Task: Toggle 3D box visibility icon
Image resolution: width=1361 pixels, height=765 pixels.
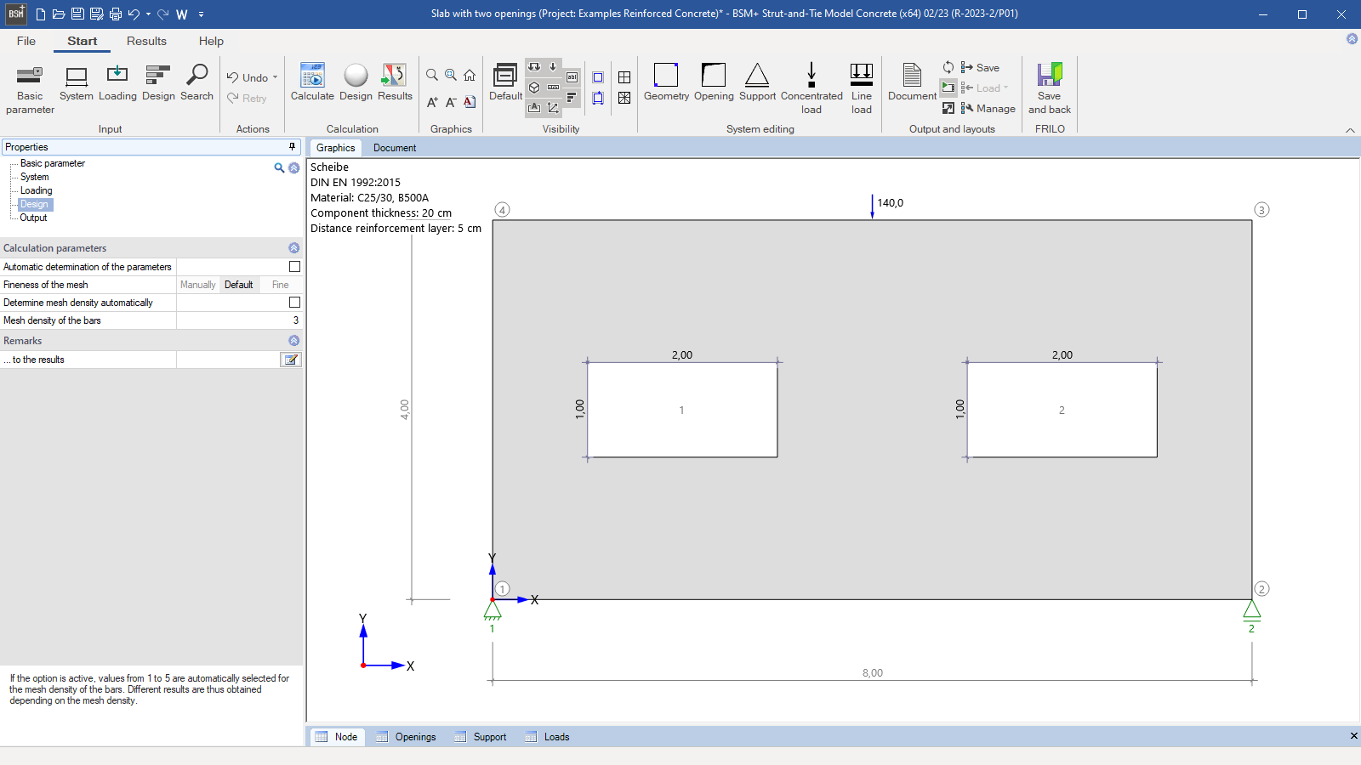Action: coord(534,87)
